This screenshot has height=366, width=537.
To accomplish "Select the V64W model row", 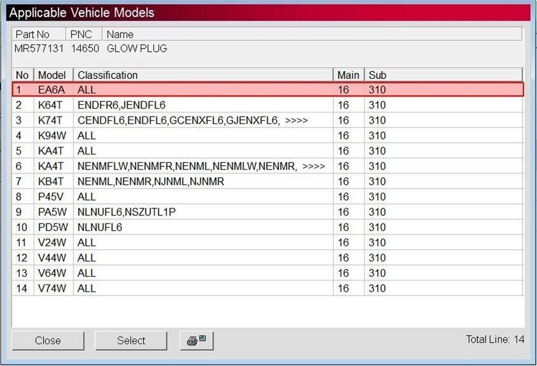I will tap(51, 273).
